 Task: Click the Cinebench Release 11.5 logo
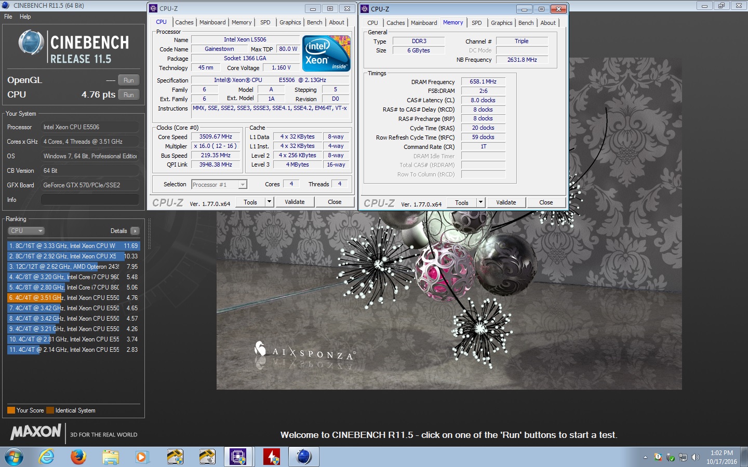click(74, 47)
